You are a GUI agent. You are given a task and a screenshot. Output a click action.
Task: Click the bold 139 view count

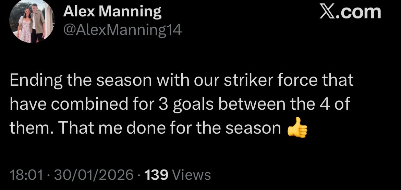[156, 175]
